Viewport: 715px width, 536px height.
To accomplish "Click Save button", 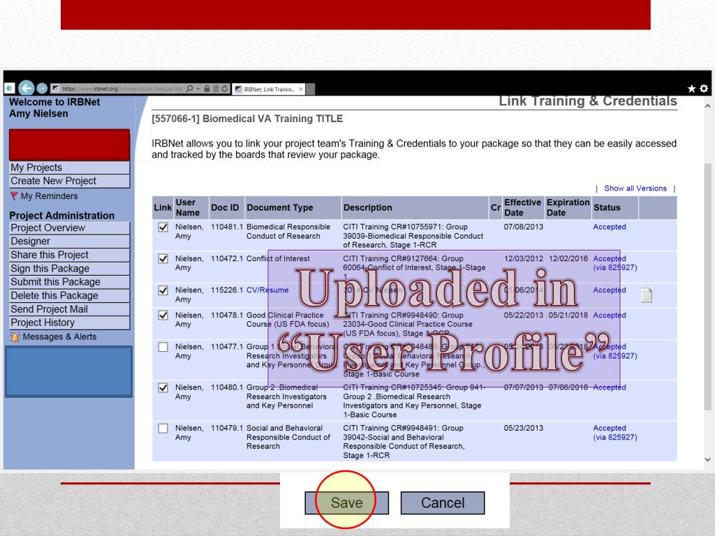I will [346, 502].
